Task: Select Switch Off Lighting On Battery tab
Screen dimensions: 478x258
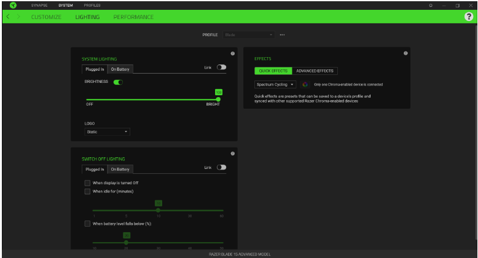Action: click(120, 170)
